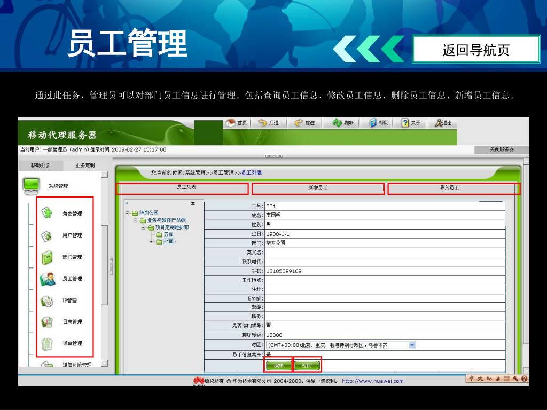
Task: Open 帮助 help book icon
Action: [373, 123]
